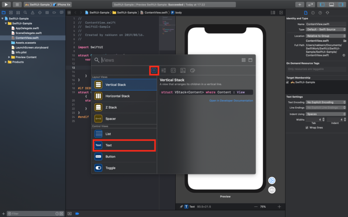Select SceneDelegate.swift in navigator
Image resolution: width=348 pixels, height=217 pixels.
pos(29,33)
